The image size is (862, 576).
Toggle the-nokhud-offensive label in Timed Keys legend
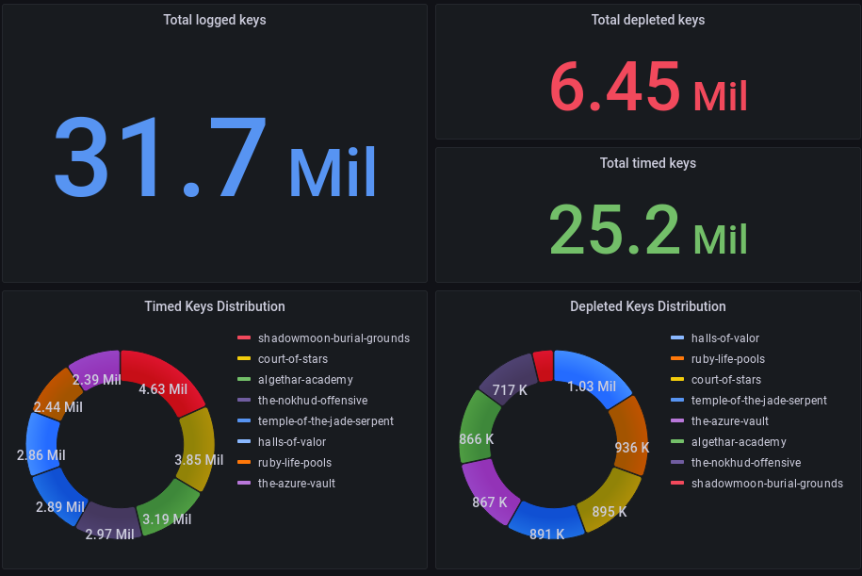pyautogui.click(x=313, y=401)
